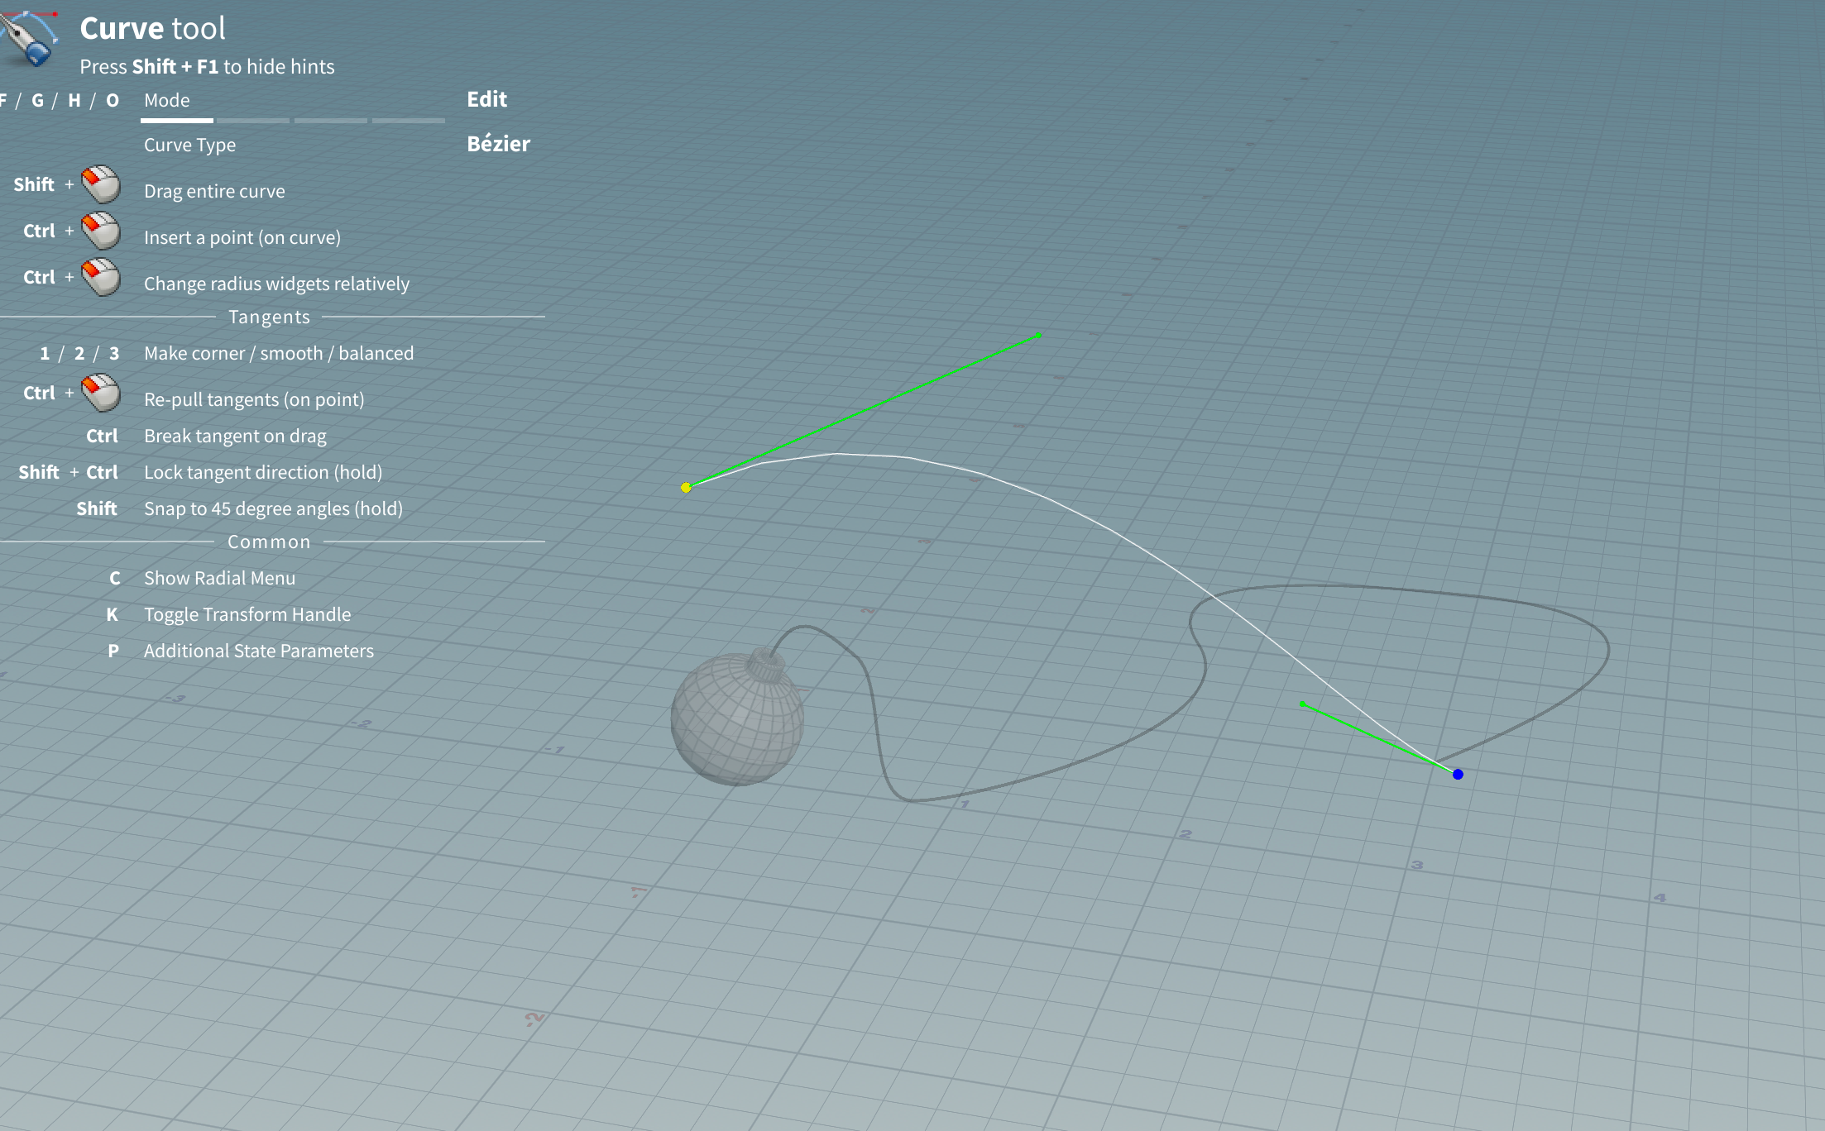This screenshot has width=1825, height=1131.
Task: Click the Toggle Transform Handle hint
Action: (x=247, y=614)
